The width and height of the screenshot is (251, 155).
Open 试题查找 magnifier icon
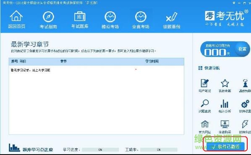(x=204, y=103)
